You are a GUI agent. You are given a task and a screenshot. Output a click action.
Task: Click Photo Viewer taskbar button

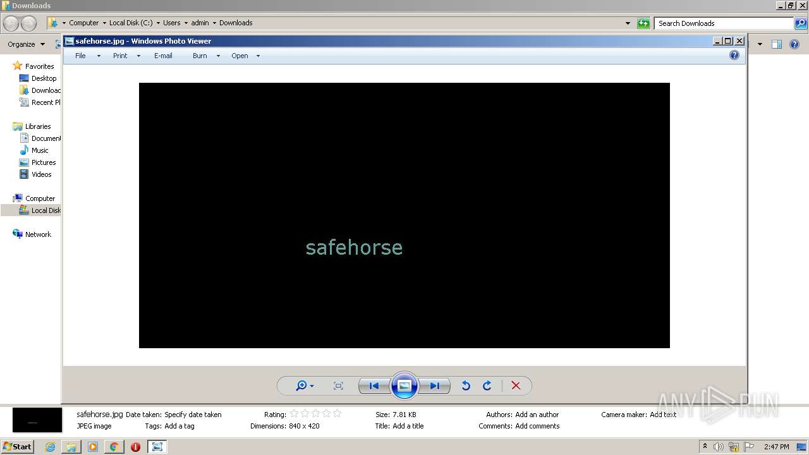click(x=157, y=447)
